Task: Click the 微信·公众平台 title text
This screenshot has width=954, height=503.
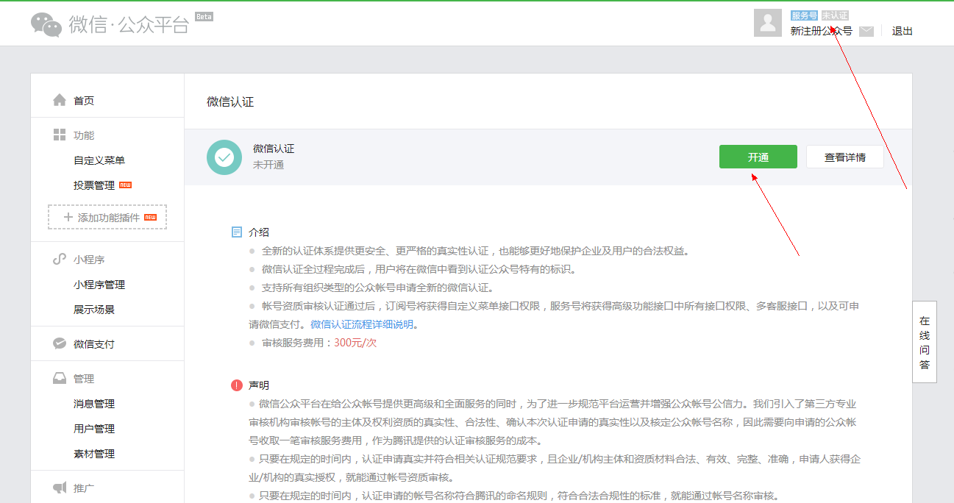Action: pos(129,24)
